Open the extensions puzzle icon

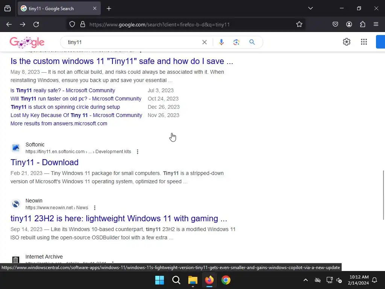(362, 24)
